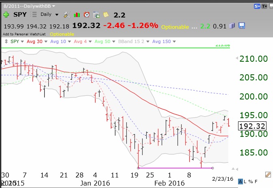Click the 205.00 price axis label
The height and width of the screenshot is (188, 273).
click(253, 78)
